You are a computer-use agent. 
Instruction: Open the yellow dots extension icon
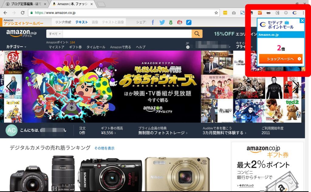(x=225, y=13)
